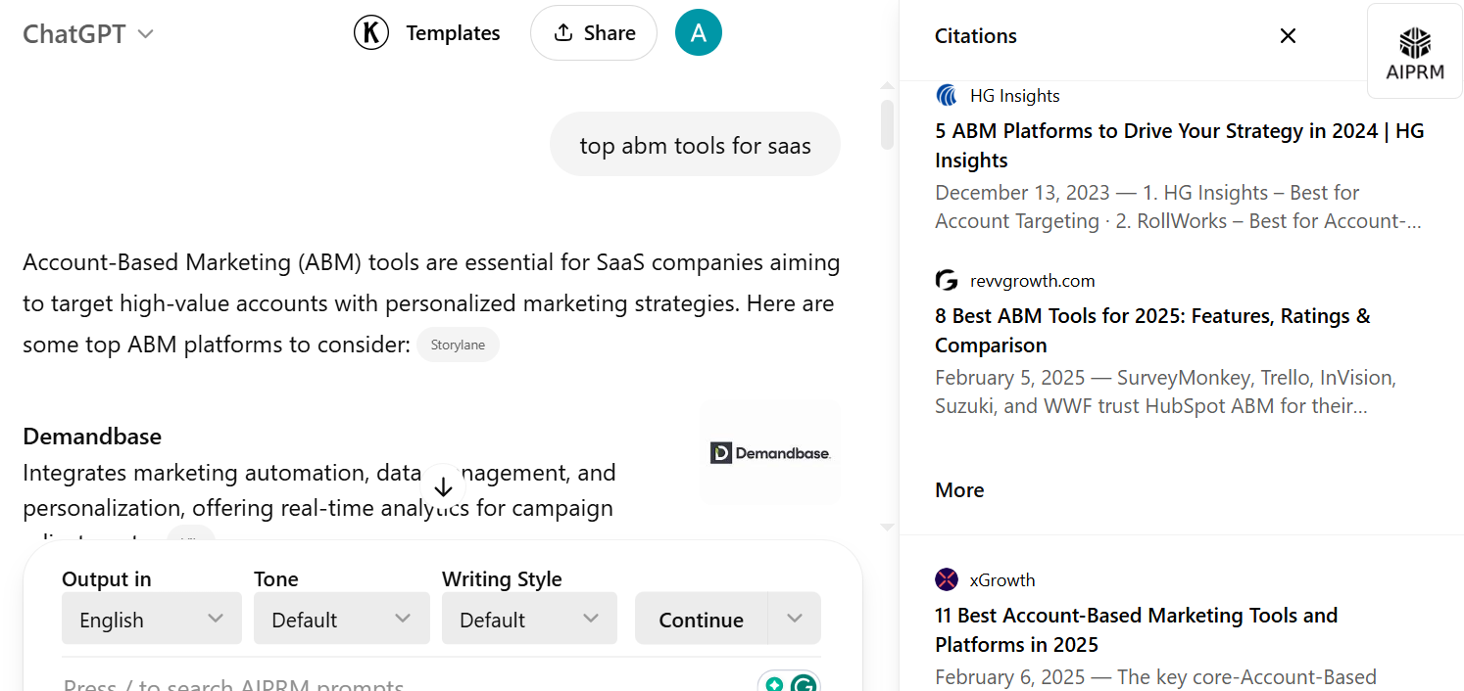
Task: Open the Output in English dropdown
Action: pos(152,620)
